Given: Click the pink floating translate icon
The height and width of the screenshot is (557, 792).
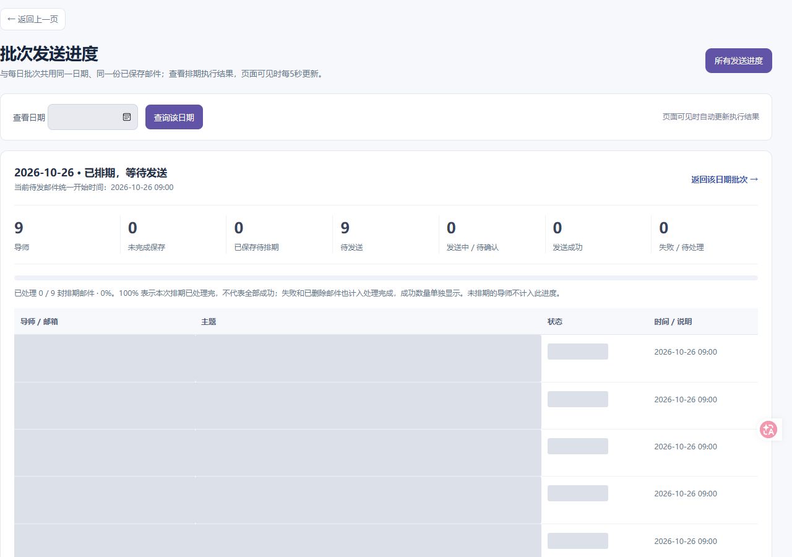Looking at the screenshot, I should point(768,430).
